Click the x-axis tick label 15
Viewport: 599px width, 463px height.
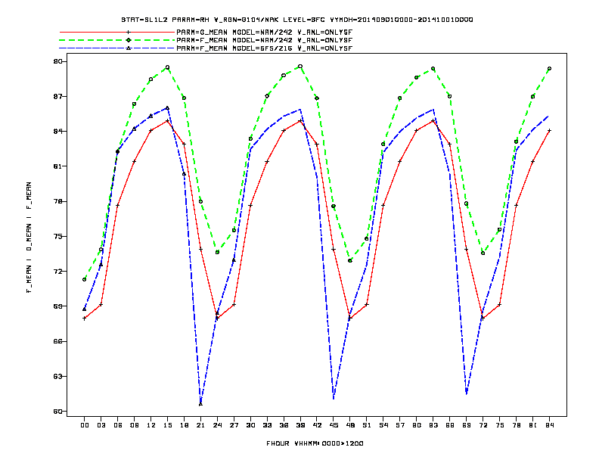tap(167, 425)
